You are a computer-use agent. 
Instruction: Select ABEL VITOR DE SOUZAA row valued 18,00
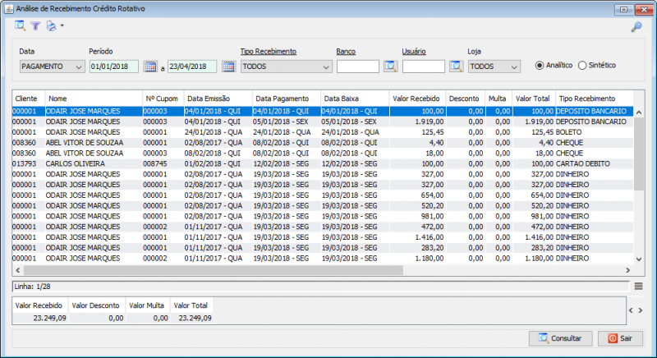pyautogui.click(x=323, y=154)
